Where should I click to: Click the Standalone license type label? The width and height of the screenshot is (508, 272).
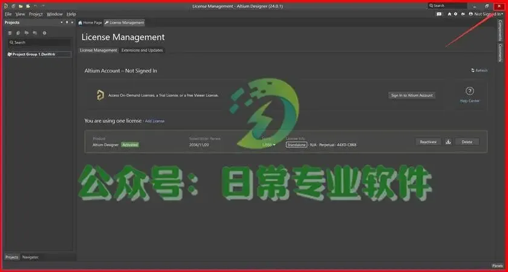(296, 144)
